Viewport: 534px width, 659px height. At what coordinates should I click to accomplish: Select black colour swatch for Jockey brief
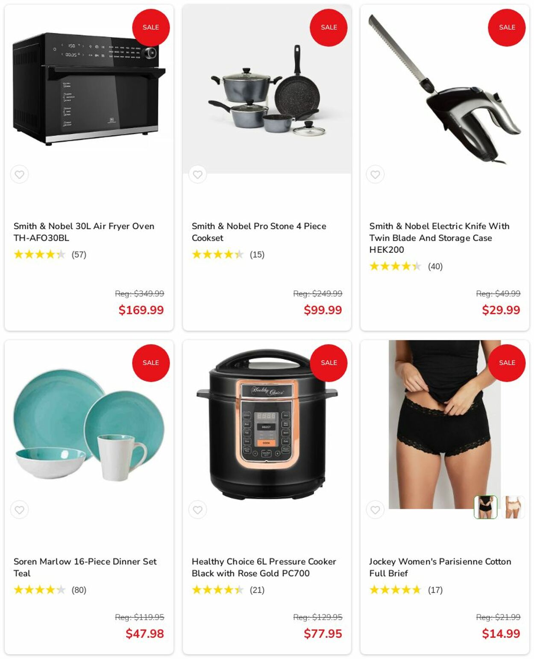click(x=486, y=507)
